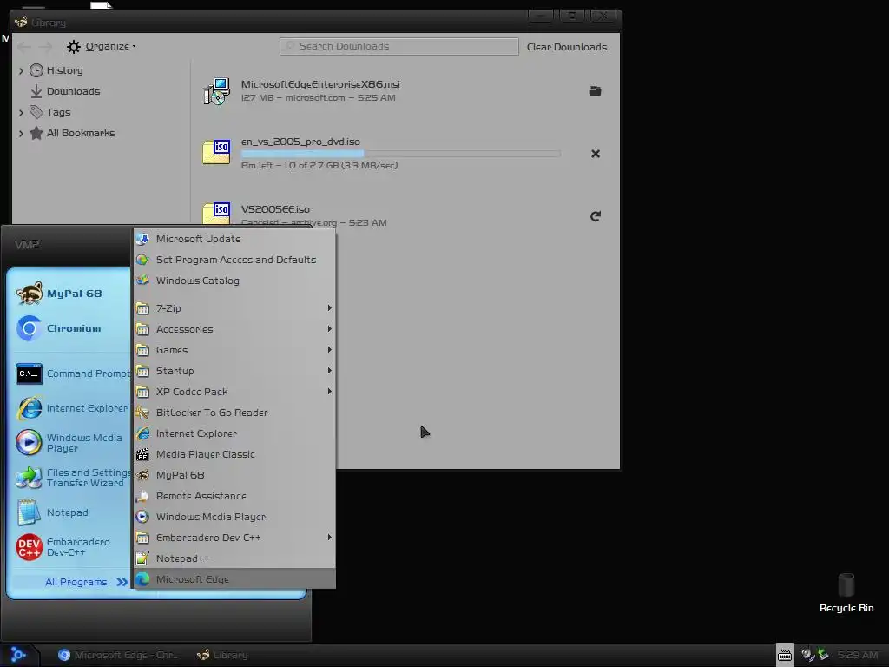This screenshot has height=667, width=889.
Task: Launch Media Player Classic
Action: click(234, 454)
